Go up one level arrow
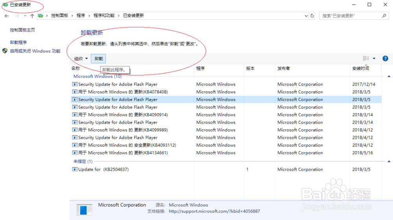 coord(32,16)
